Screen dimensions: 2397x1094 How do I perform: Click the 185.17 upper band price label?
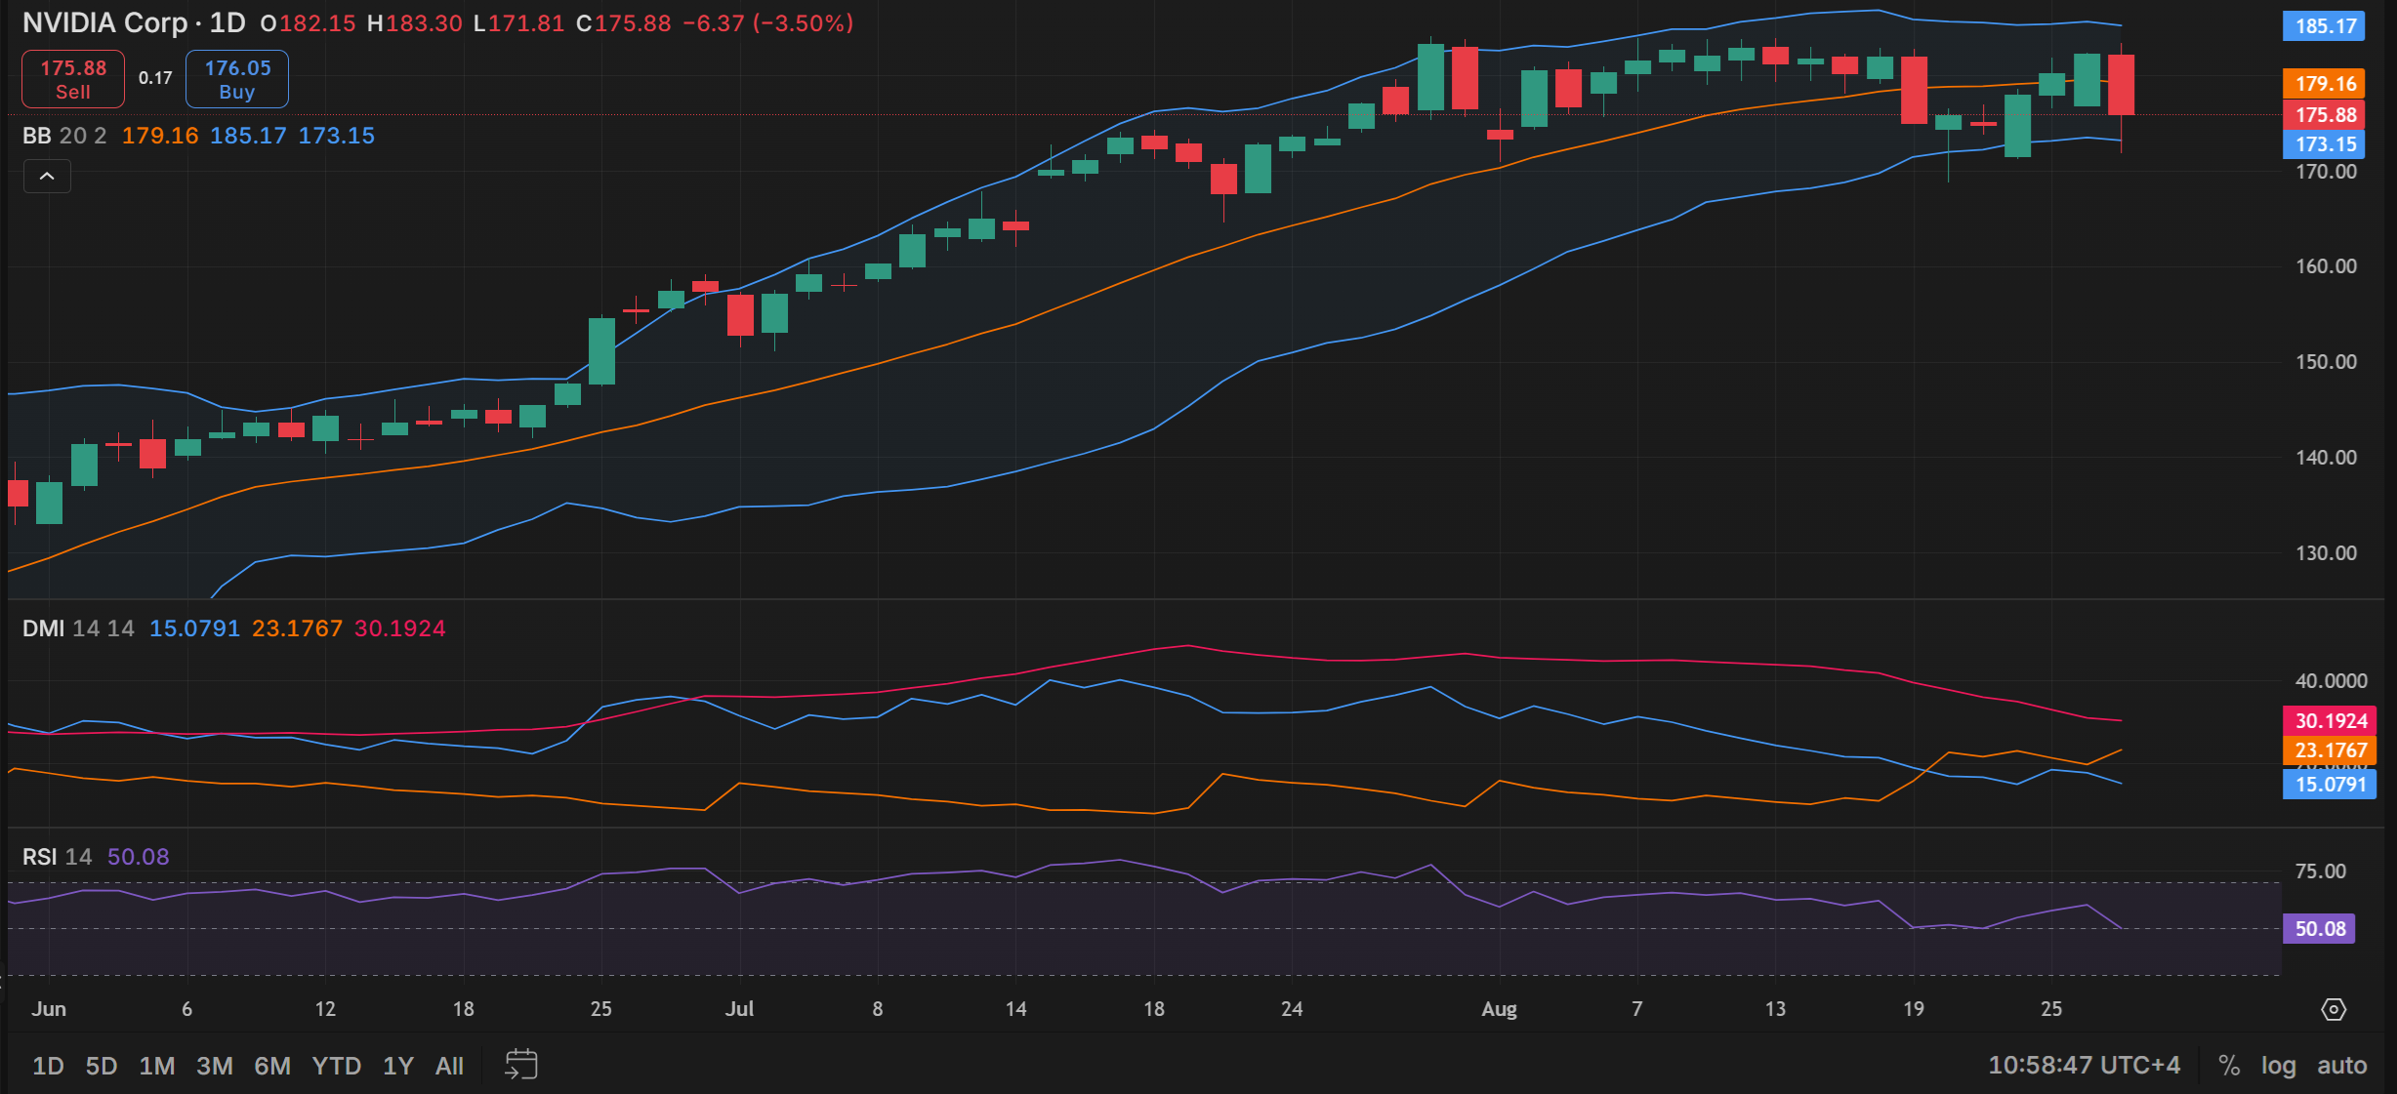click(2324, 26)
